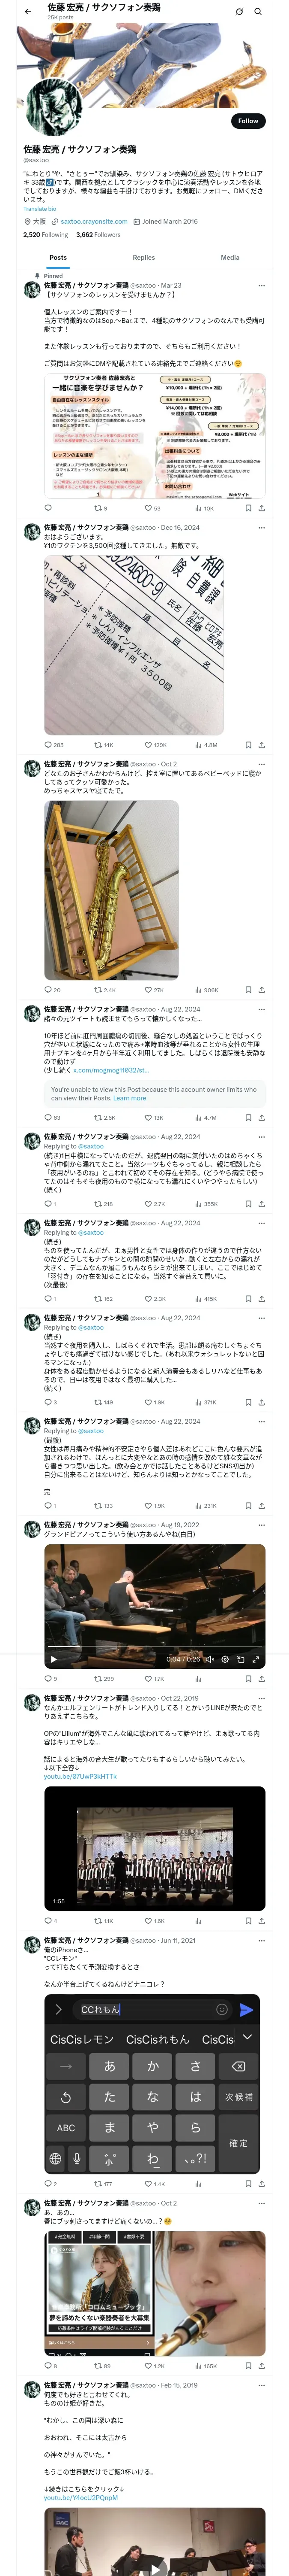Reply to the pinned Mar 23 lesson post
The width and height of the screenshot is (289, 2576).
click(x=48, y=508)
